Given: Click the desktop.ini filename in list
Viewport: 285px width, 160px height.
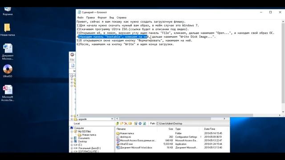Looking at the screenshot, I should click(126, 137).
